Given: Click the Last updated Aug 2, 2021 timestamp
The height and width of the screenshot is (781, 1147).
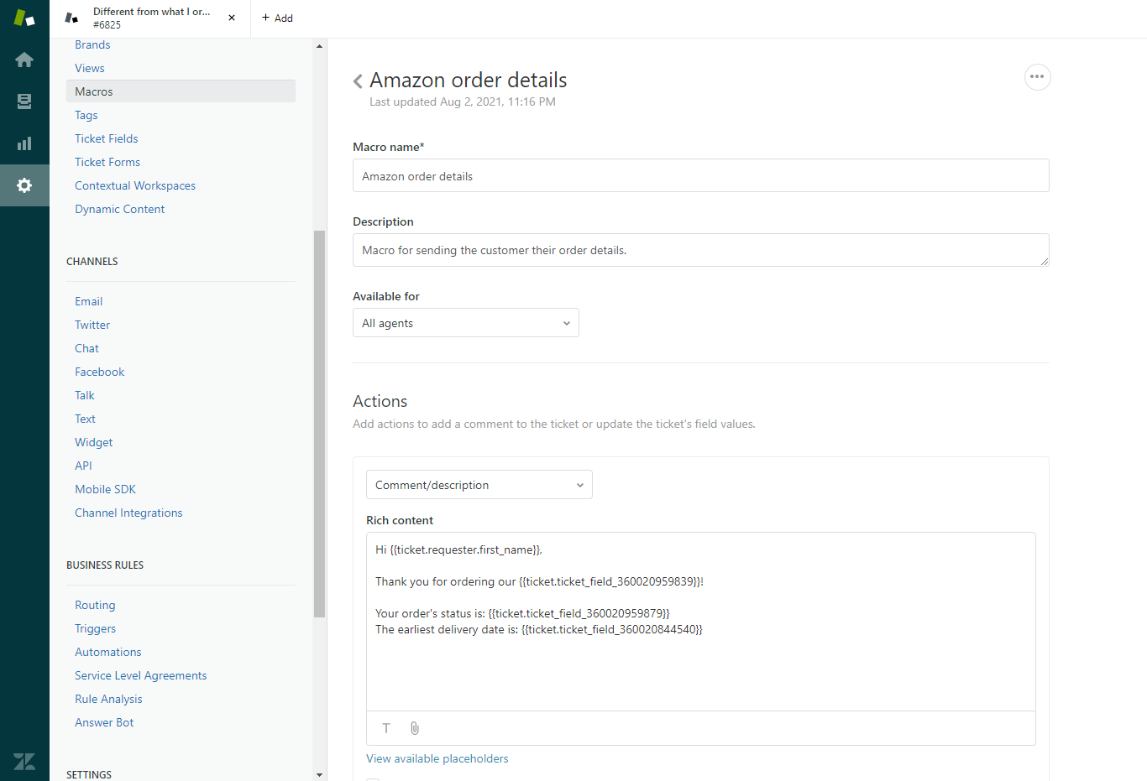Looking at the screenshot, I should pos(463,102).
